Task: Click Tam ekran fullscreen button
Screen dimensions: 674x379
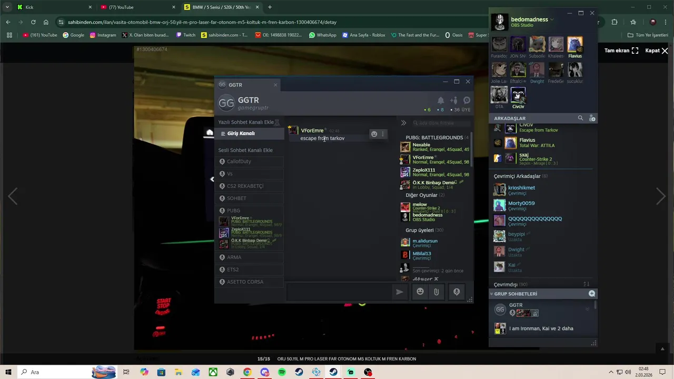Action: click(621, 51)
